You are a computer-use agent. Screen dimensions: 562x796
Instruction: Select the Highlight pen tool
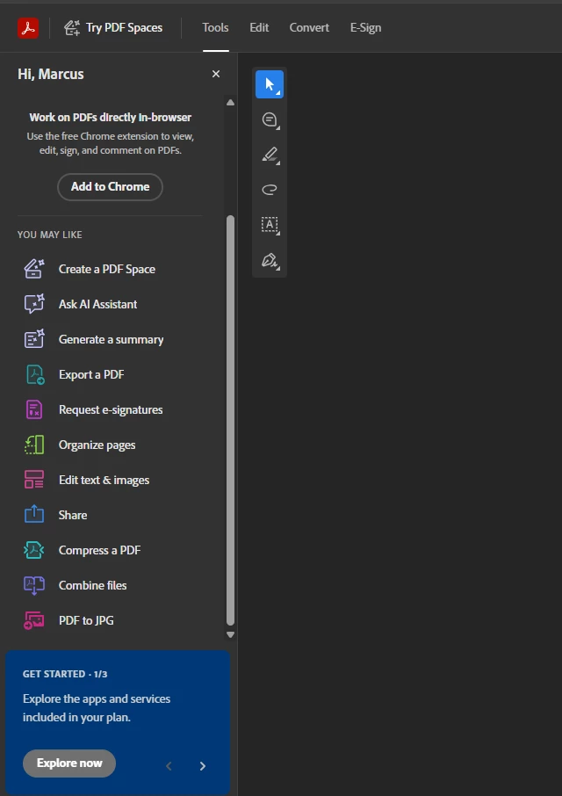270,155
